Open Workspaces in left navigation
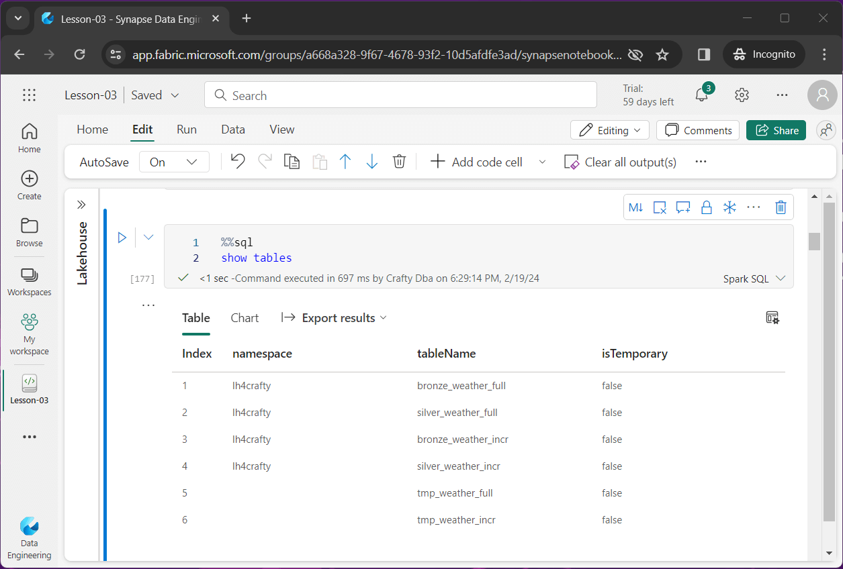The height and width of the screenshot is (569, 843). pos(29,282)
